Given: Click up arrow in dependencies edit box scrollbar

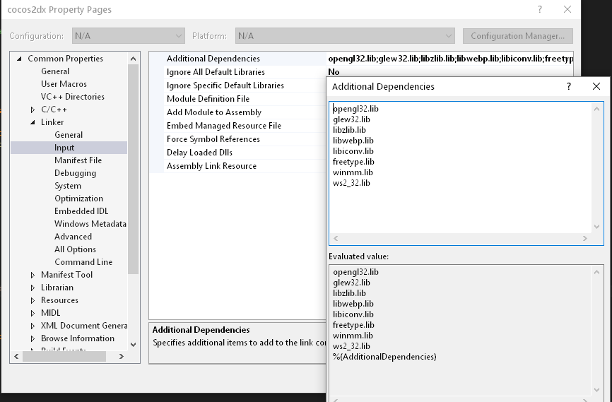Looking at the screenshot, I should click(596, 110).
